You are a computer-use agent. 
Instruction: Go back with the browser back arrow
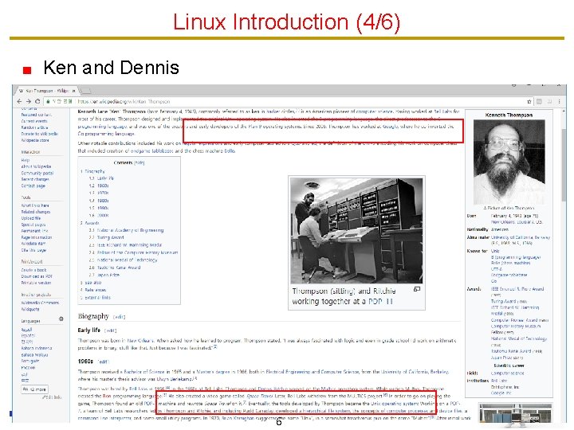(19, 101)
